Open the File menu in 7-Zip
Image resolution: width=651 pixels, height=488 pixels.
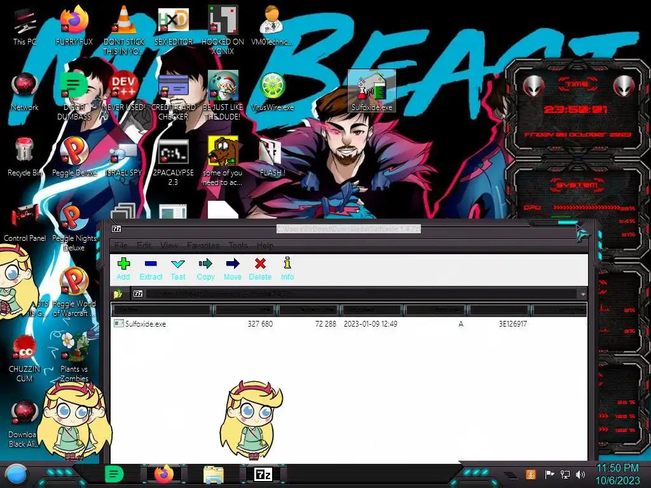[x=121, y=245]
